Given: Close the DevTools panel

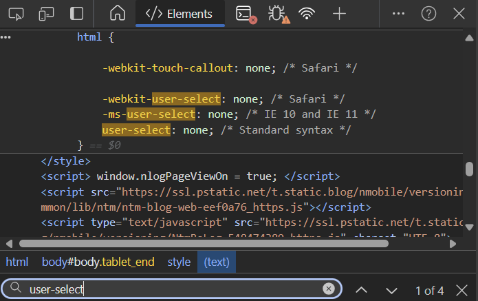Looking at the screenshot, I should 459,14.
